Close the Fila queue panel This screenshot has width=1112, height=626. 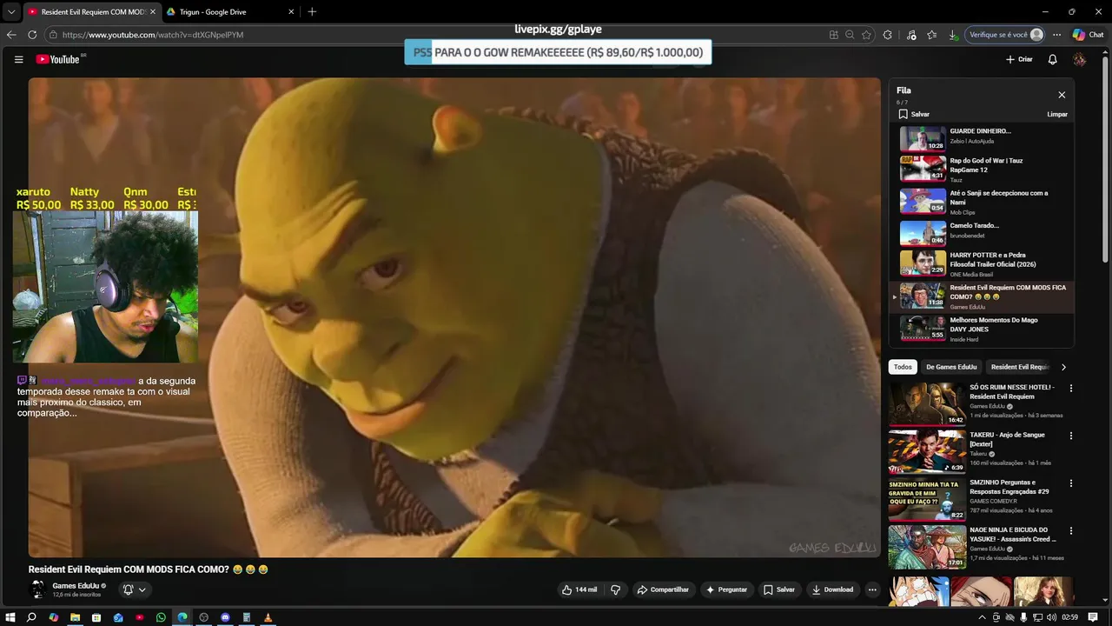click(x=1062, y=95)
